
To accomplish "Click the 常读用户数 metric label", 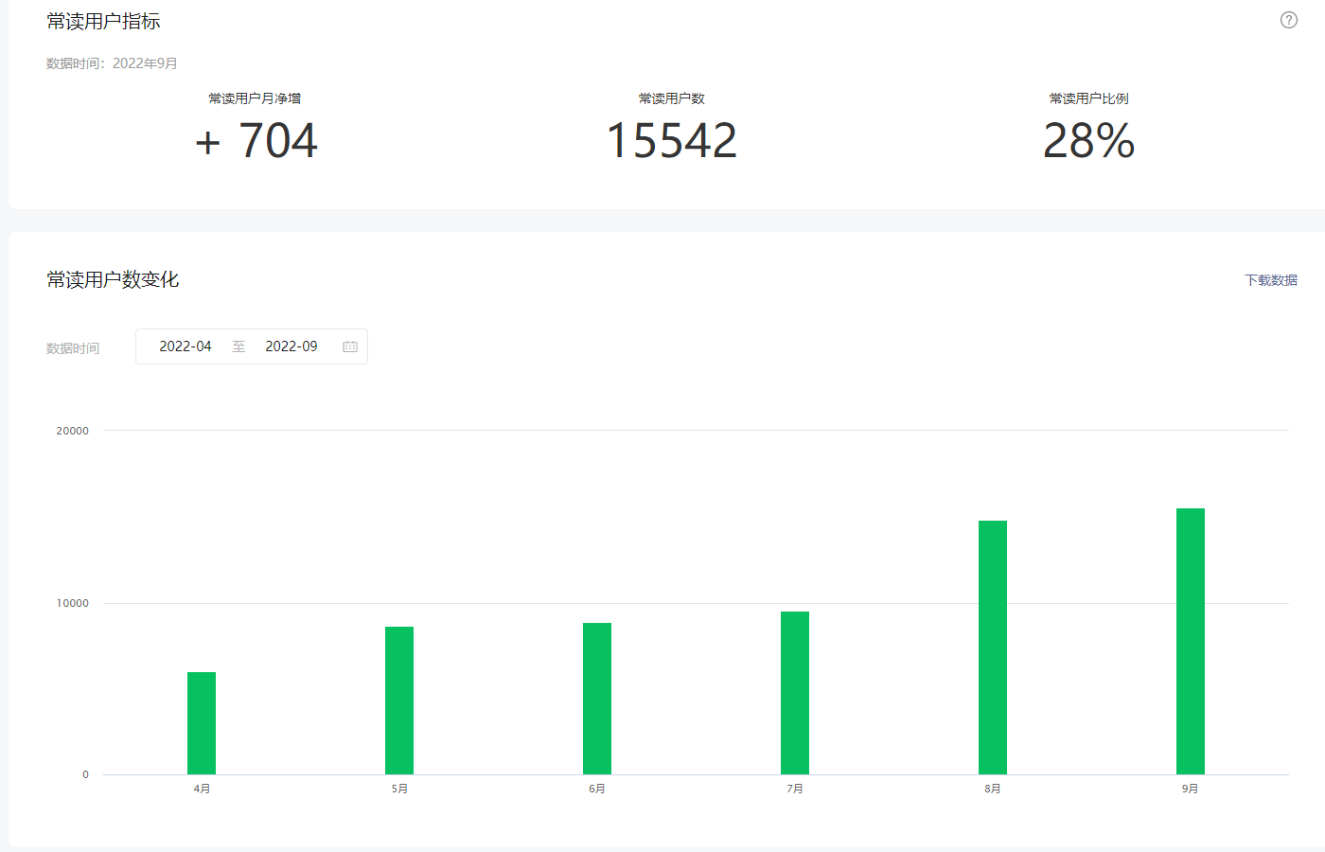I will [x=671, y=98].
